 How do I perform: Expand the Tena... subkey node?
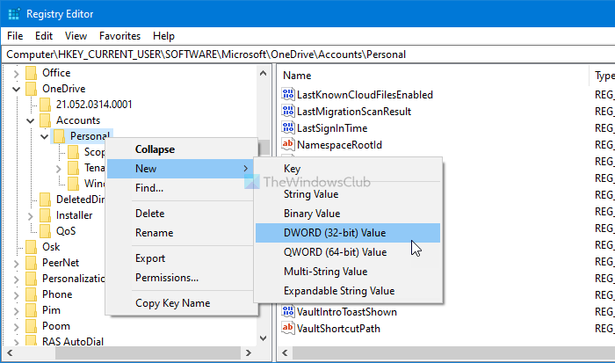click(59, 169)
